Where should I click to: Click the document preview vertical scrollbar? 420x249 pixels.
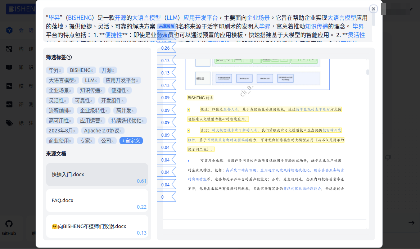pos(368,72)
